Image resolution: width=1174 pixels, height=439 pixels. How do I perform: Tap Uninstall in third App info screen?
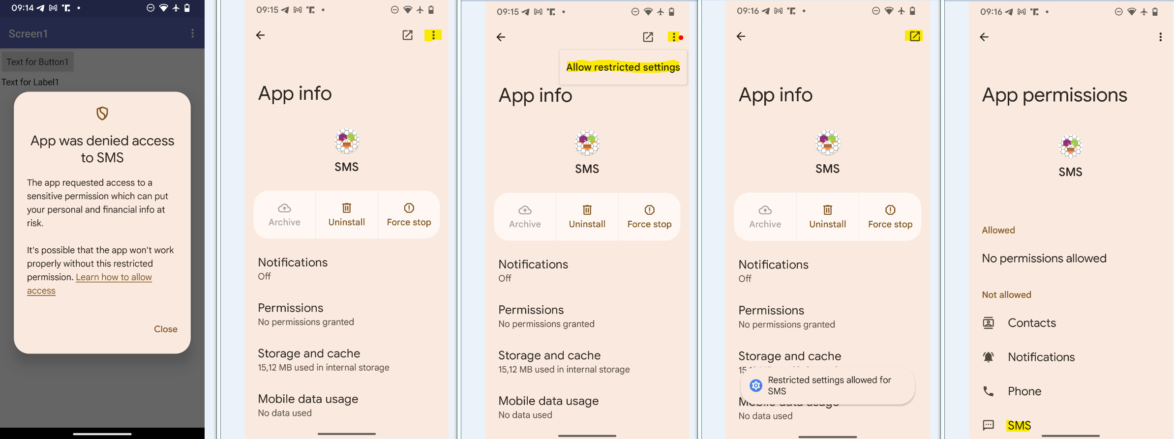tap(587, 217)
